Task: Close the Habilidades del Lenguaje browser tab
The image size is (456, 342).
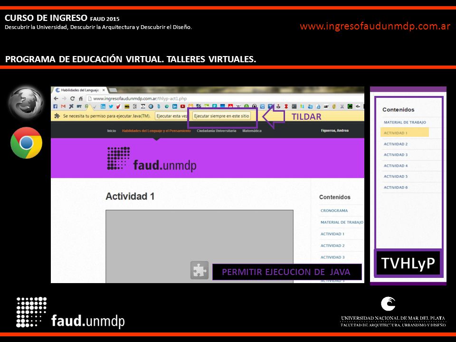Action: (x=104, y=90)
